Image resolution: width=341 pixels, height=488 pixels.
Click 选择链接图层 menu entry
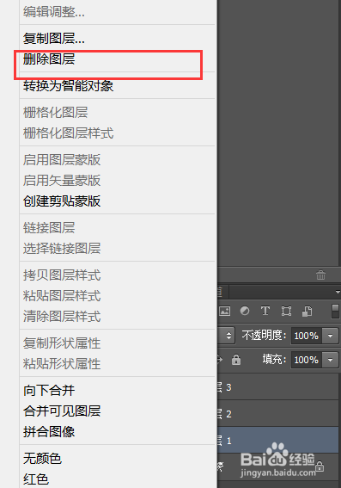tap(62, 248)
